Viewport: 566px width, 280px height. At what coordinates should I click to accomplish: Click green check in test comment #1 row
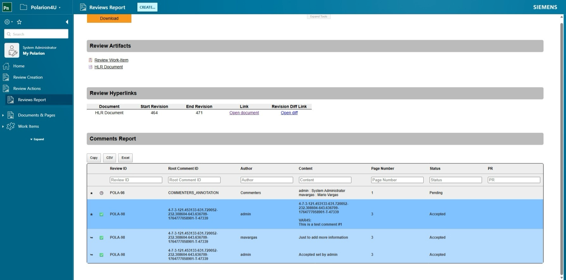(x=102, y=214)
